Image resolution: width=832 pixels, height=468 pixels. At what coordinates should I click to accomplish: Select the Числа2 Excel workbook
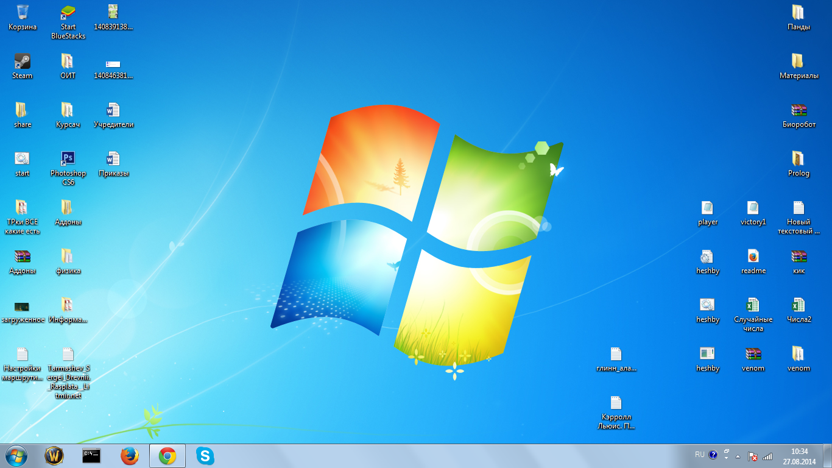[799, 310]
